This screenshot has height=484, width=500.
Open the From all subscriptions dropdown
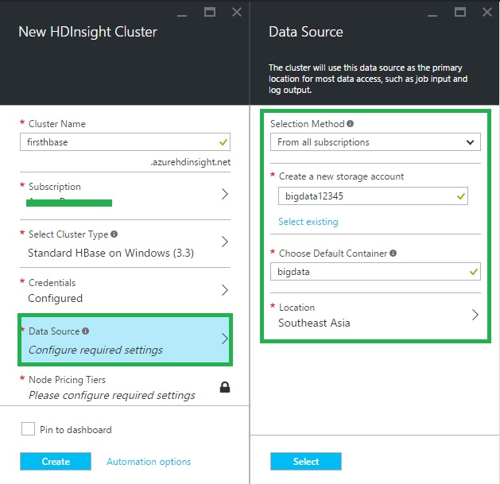click(374, 142)
